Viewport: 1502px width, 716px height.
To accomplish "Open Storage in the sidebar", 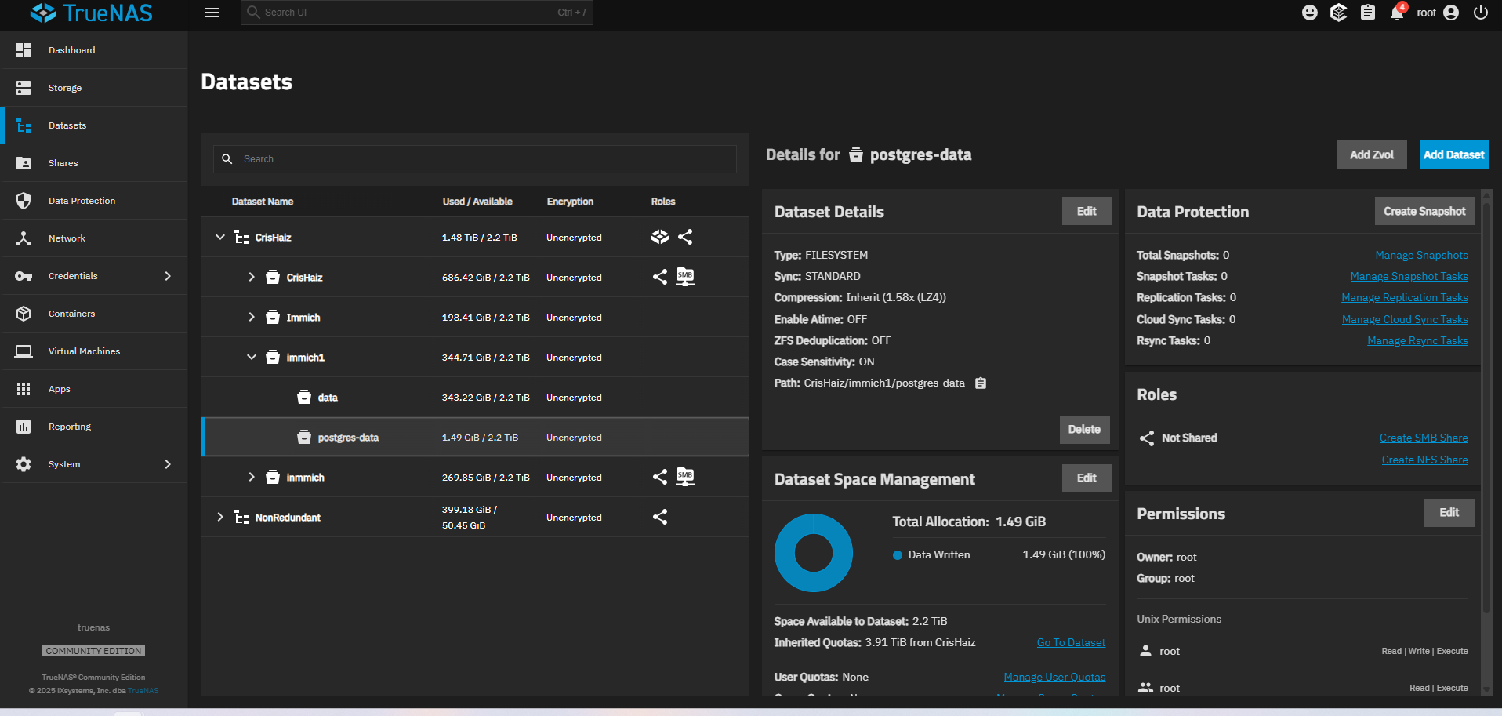I will point(65,88).
